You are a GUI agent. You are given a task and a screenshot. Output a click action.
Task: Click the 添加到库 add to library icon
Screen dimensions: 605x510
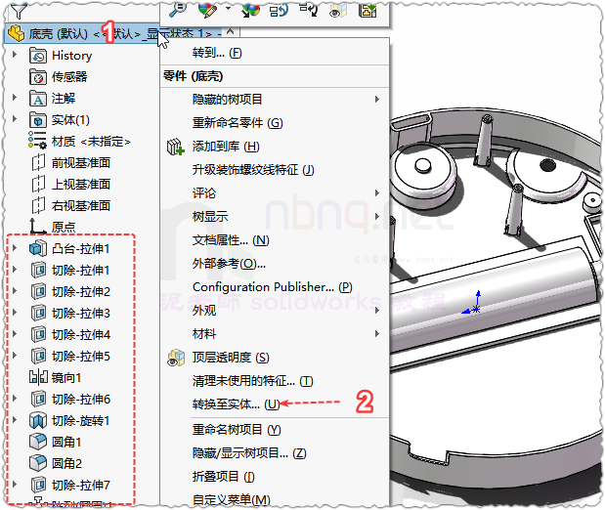176,147
